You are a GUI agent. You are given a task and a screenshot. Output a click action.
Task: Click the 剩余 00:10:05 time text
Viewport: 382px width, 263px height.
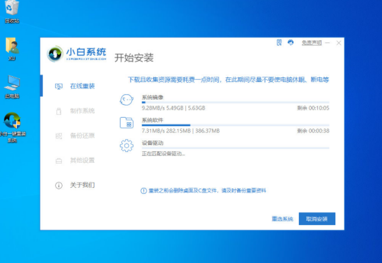pos(313,108)
